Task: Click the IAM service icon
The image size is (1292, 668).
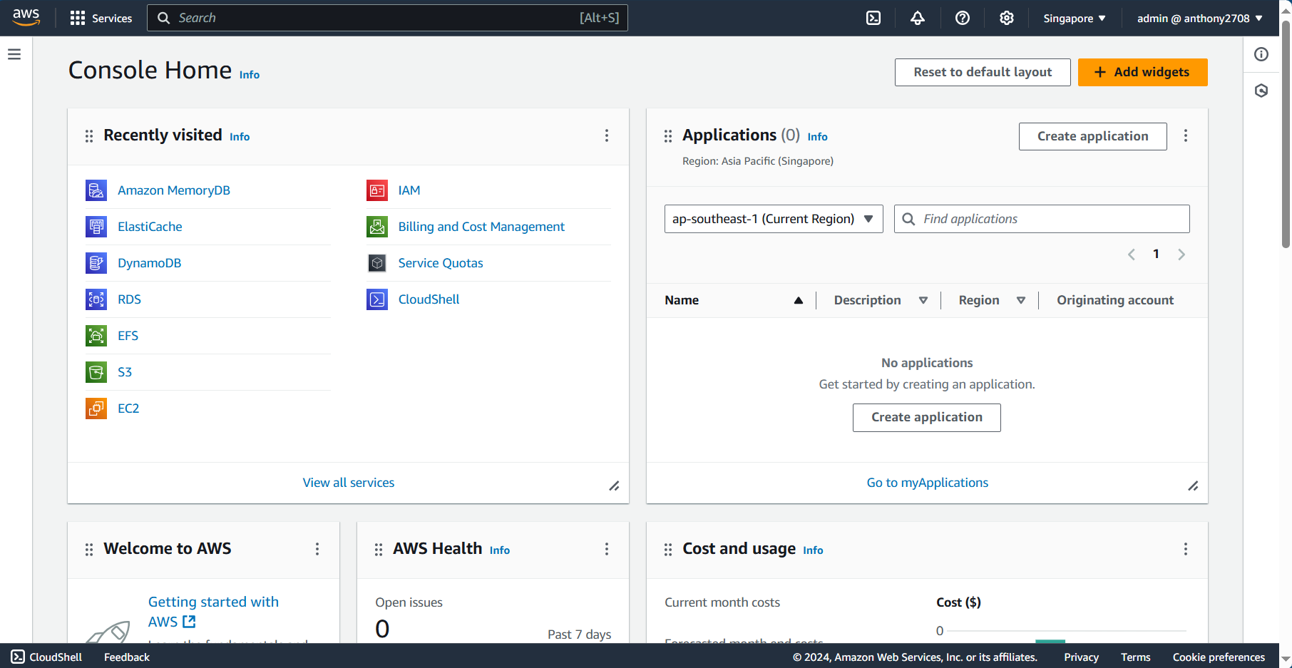Action: coord(377,190)
